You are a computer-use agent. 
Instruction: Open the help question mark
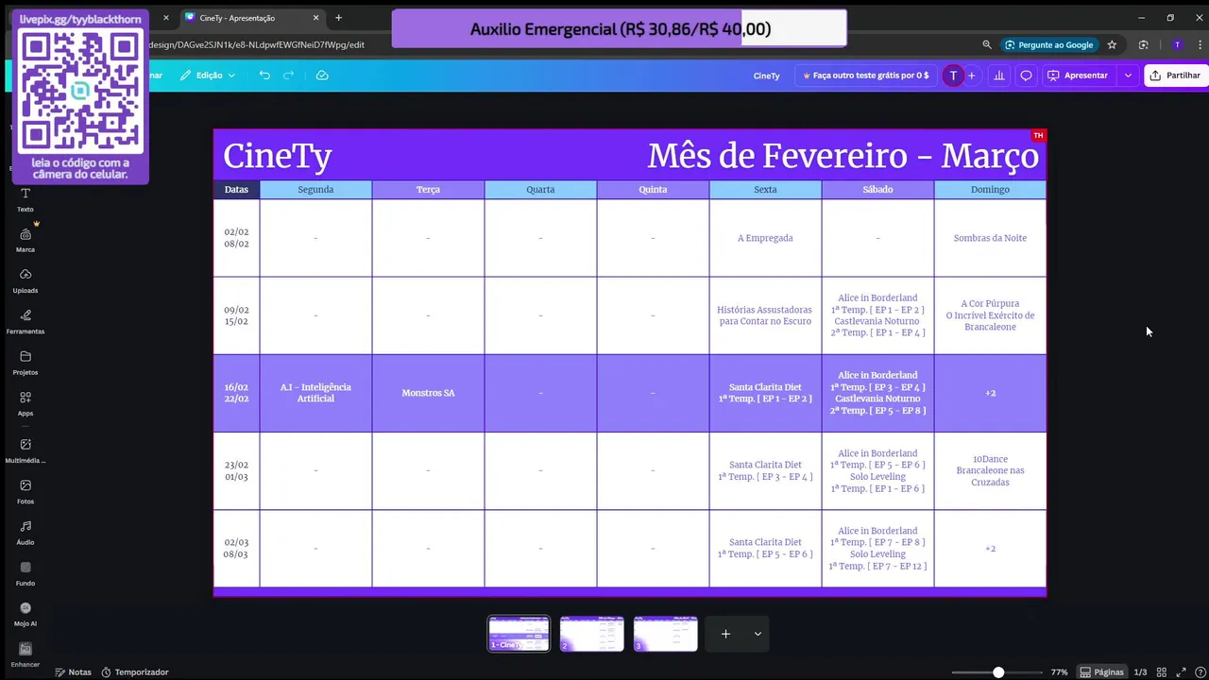[x=1199, y=672]
